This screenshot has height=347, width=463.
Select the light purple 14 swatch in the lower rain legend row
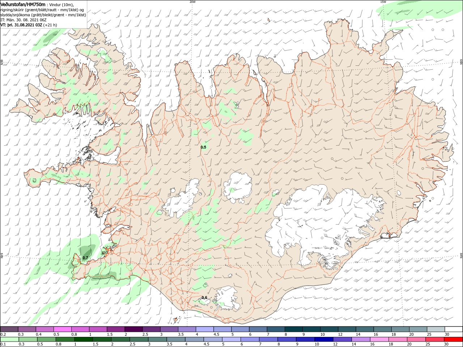(361, 339)
